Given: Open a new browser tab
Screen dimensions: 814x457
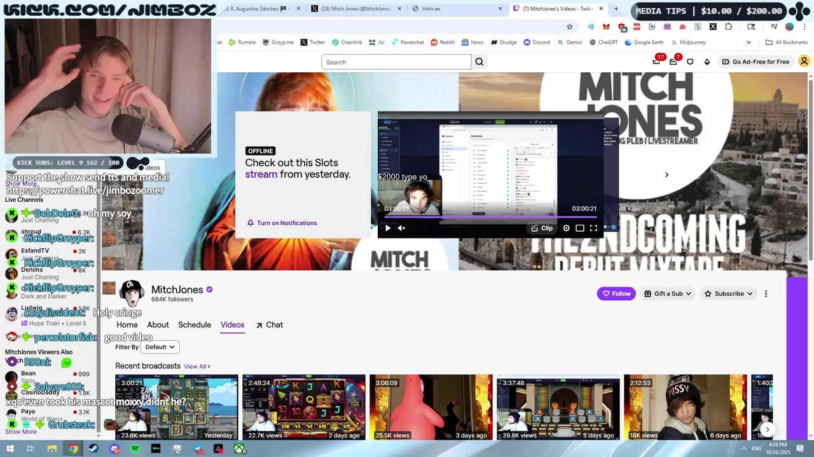Looking at the screenshot, I should [616, 9].
